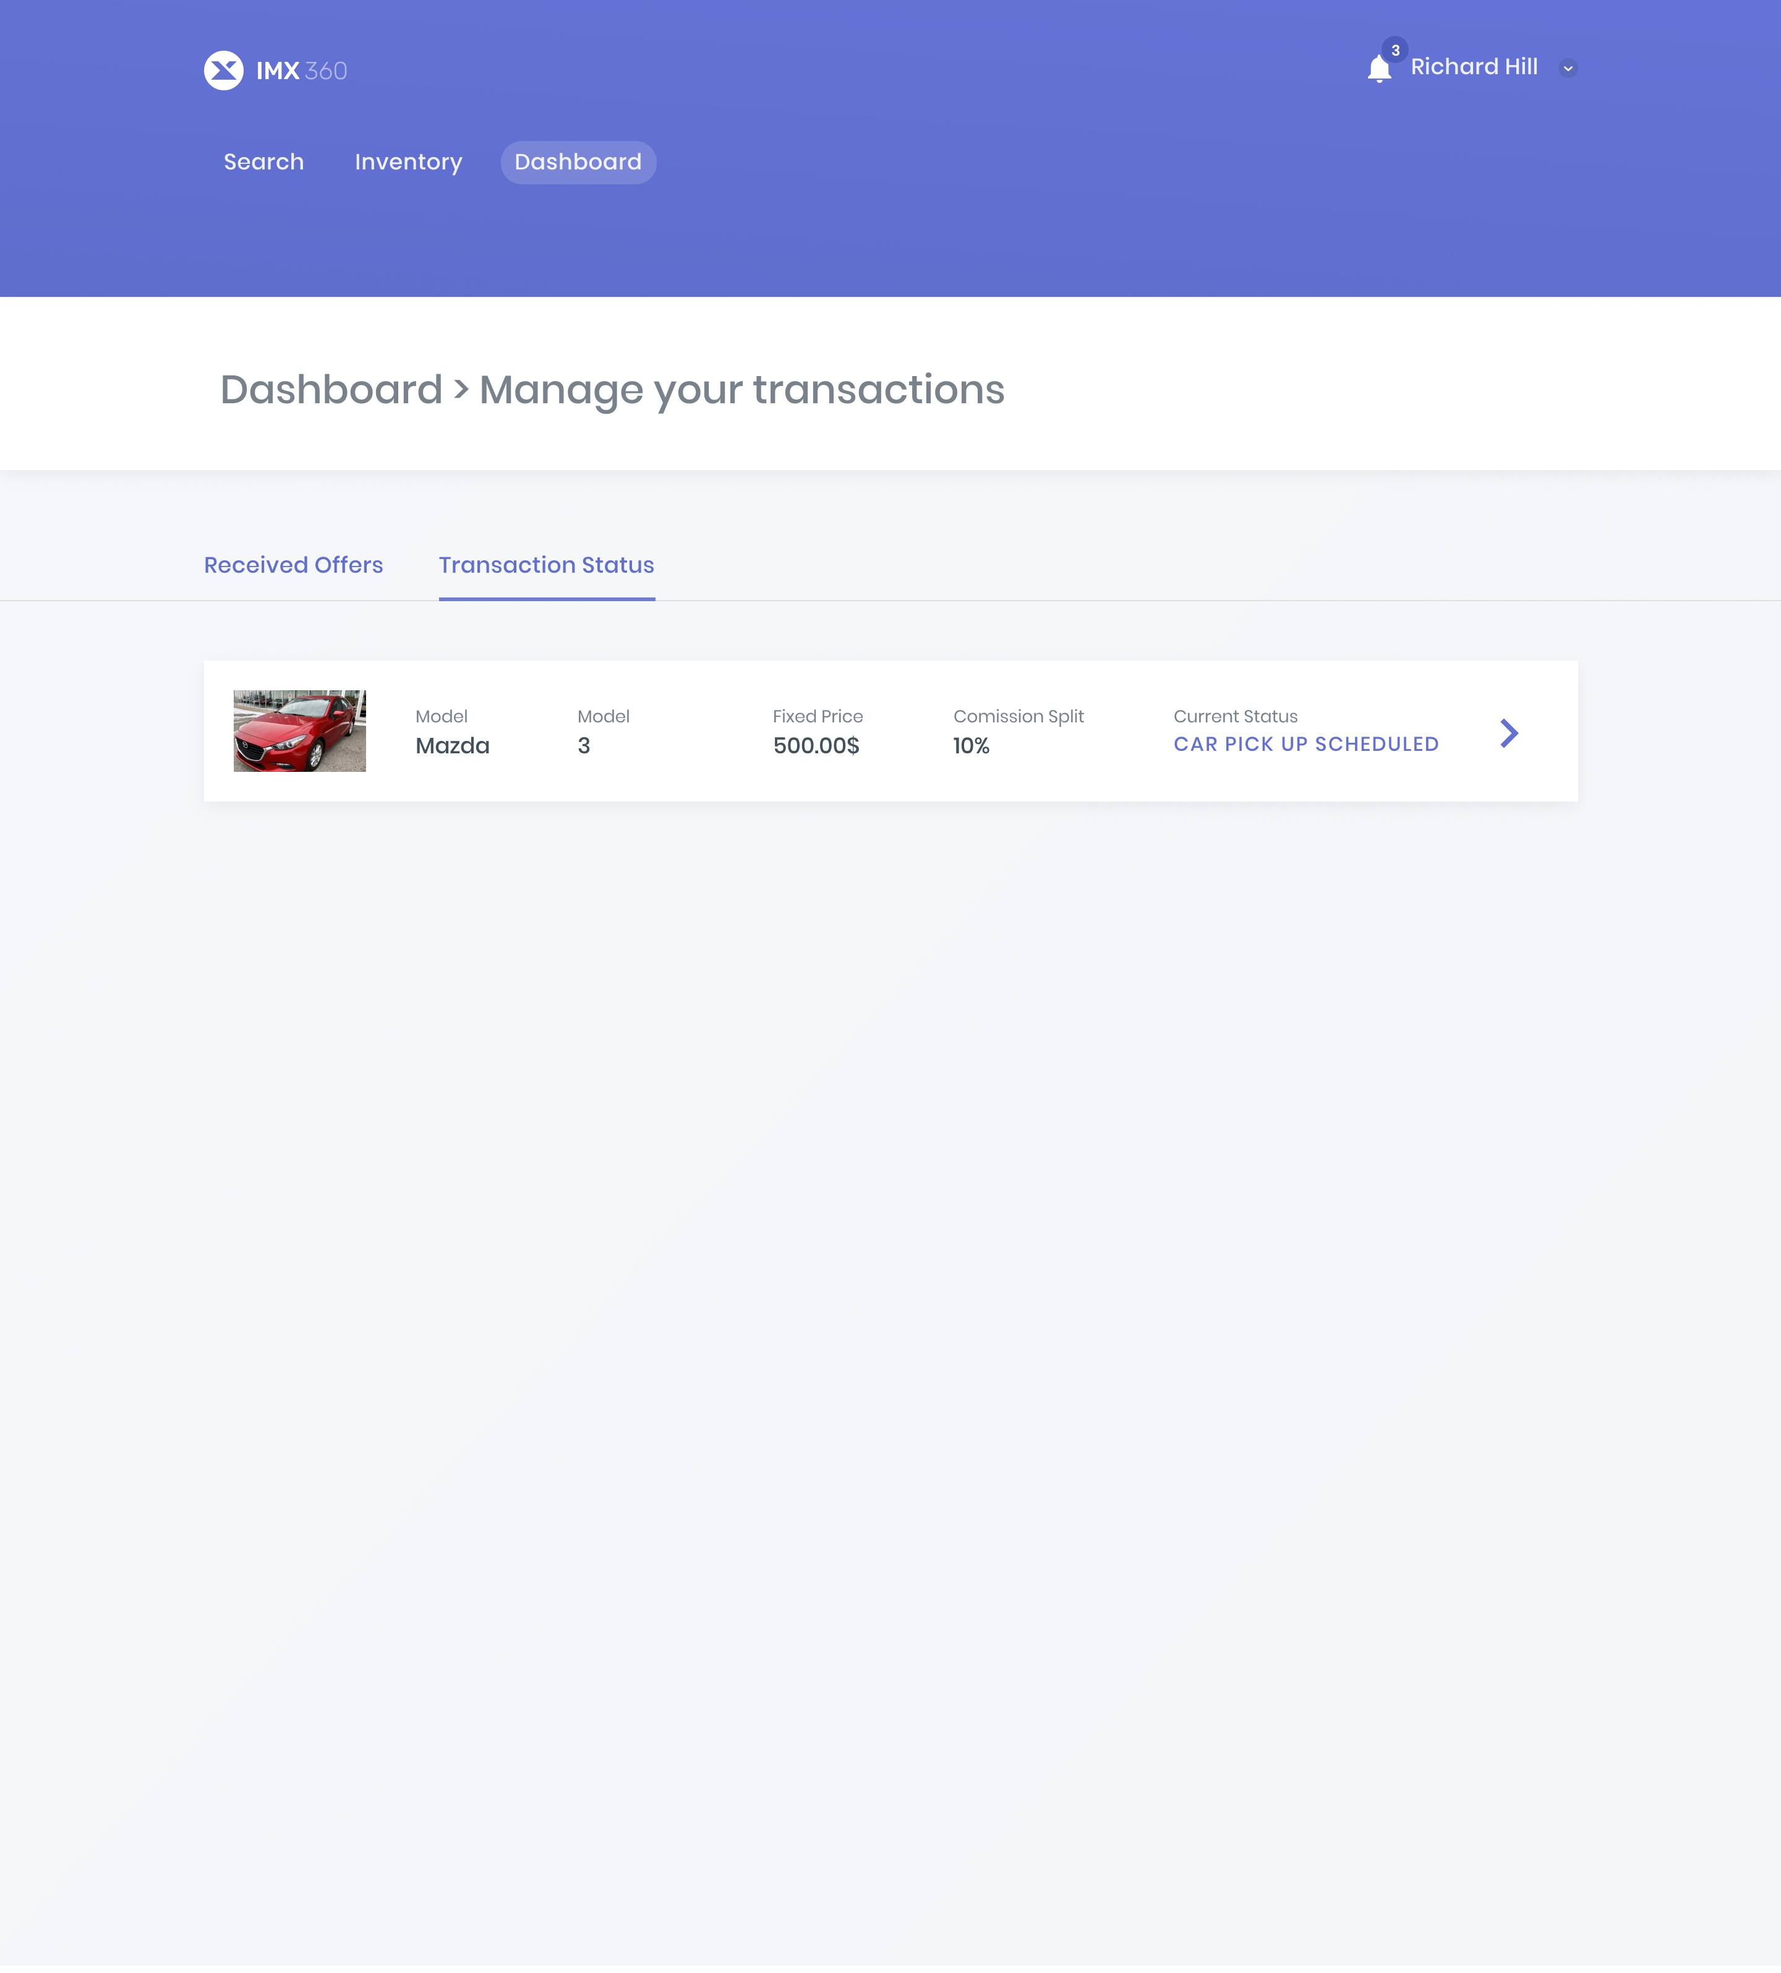Click the notification count badge showing 3
Screen dimensions: 1781x1973
[x=1394, y=51]
